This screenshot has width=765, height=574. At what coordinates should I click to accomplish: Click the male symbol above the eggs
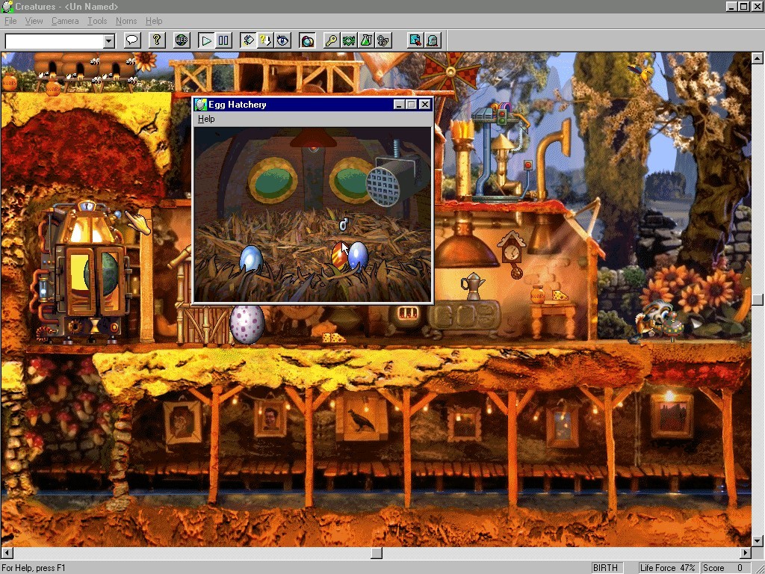pos(344,224)
